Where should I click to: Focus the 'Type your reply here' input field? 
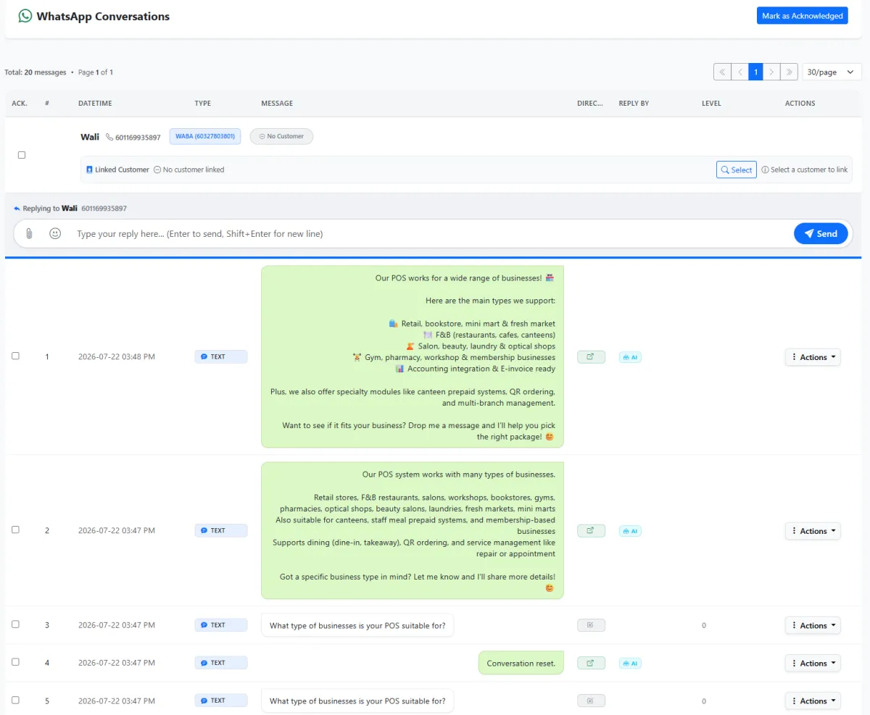431,233
